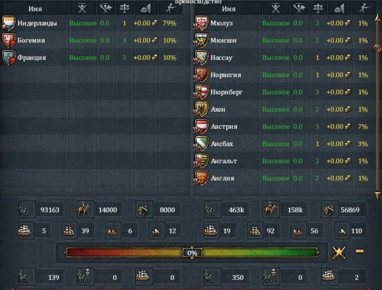Sort right list by scales column header
Image resolution: width=382 pixels, height=290 pixels.
(x=318, y=9)
